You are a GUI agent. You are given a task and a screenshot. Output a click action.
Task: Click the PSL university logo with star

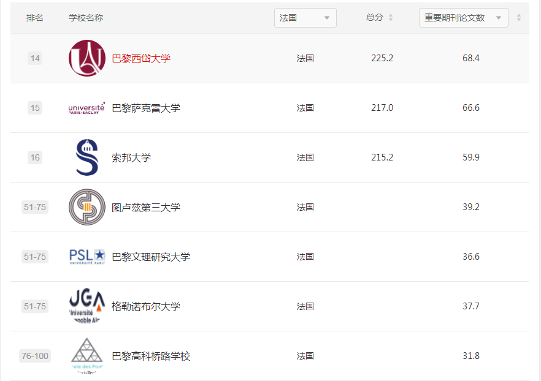tap(86, 257)
